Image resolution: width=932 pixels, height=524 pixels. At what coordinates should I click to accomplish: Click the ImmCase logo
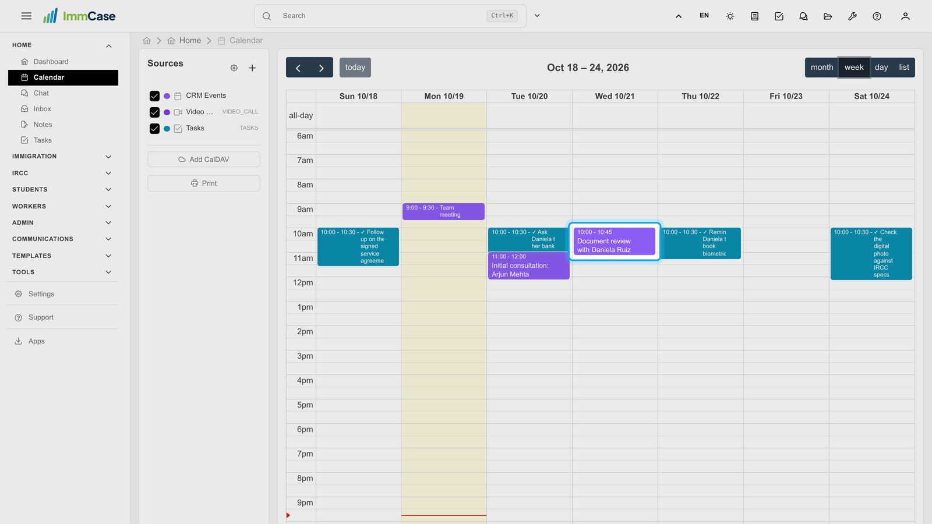79,16
